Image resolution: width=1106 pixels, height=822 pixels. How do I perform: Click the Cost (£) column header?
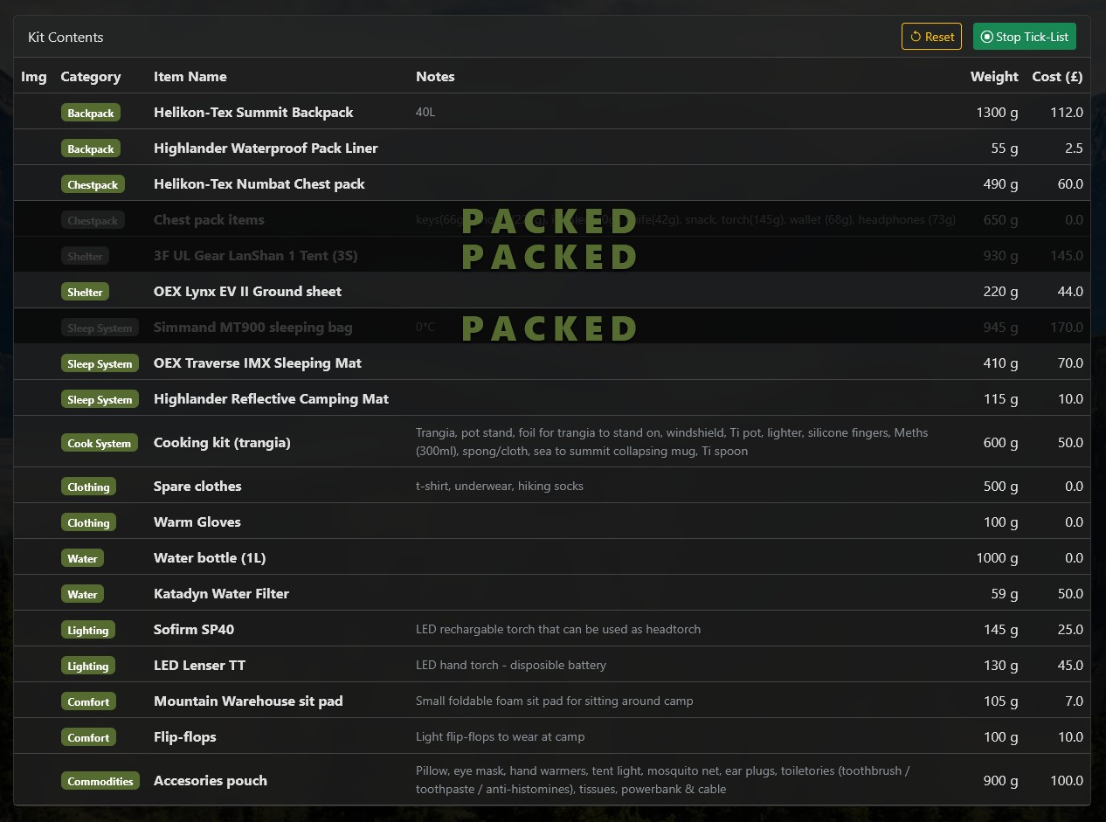point(1057,77)
